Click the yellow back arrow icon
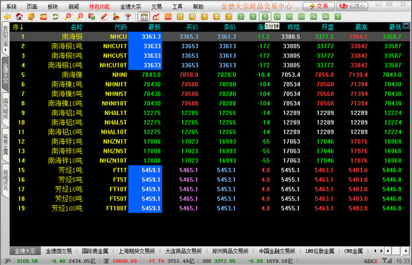Screen dimensions: 412x265 [7, 17]
